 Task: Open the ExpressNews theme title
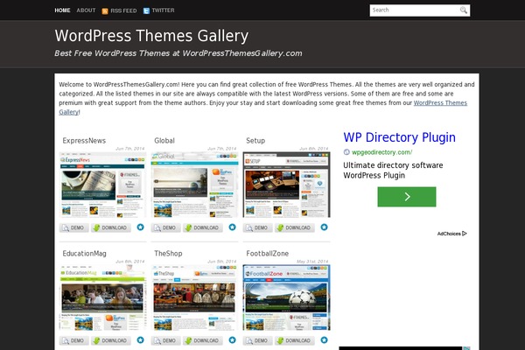click(84, 141)
